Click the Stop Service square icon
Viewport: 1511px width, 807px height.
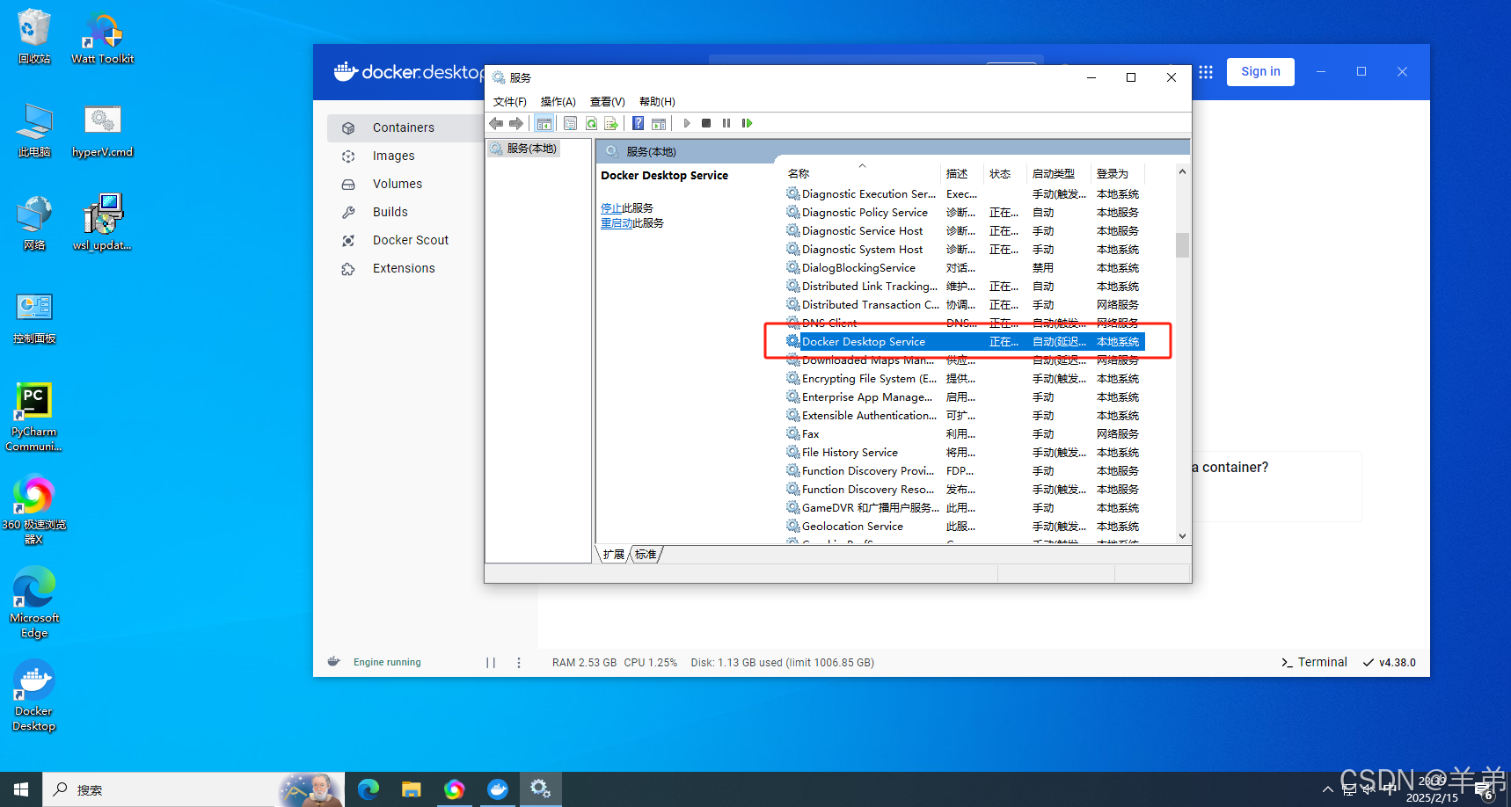click(x=706, y=123)
